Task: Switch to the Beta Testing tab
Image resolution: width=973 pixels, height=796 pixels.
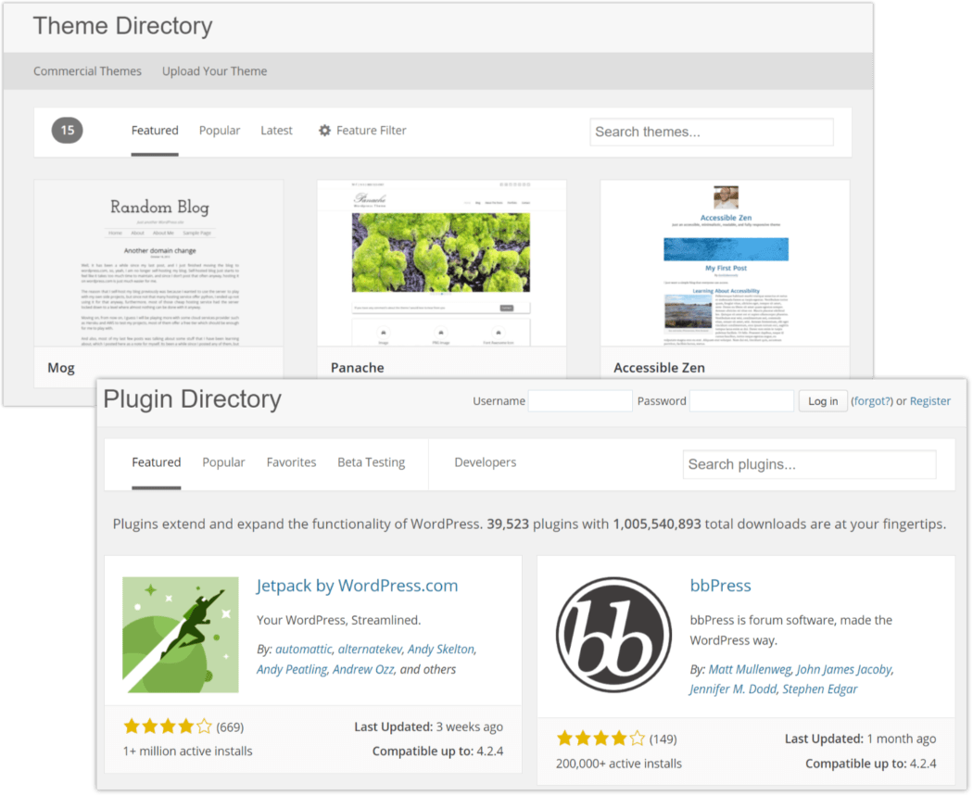Action: 371,461
